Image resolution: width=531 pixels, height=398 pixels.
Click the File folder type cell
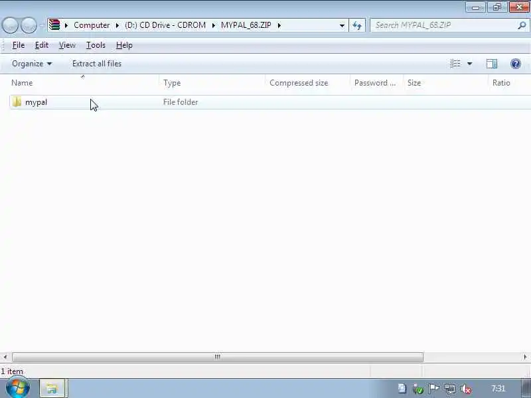(x=181, y=102)
